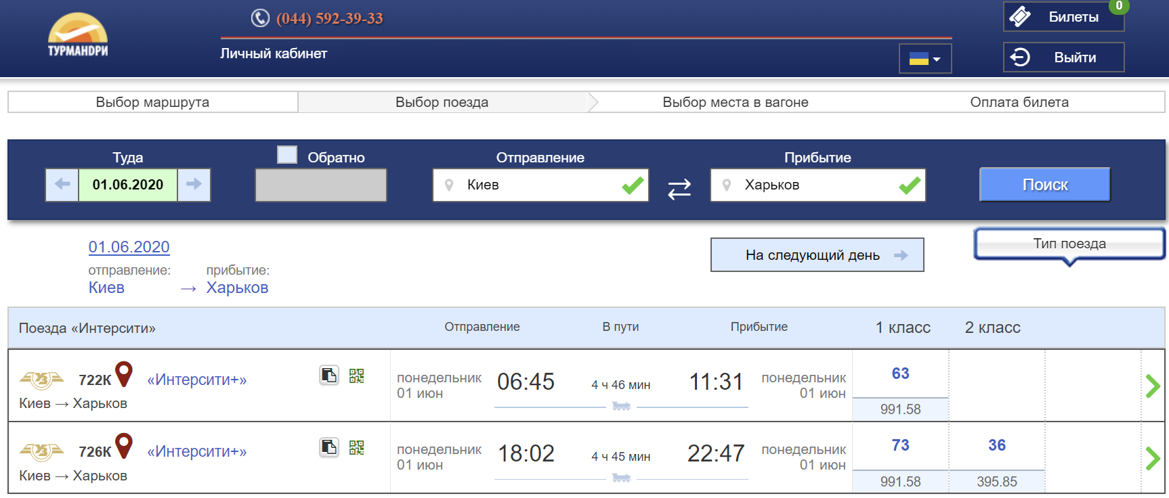Open the map pin for train 726К

click(x=124, y=446)
